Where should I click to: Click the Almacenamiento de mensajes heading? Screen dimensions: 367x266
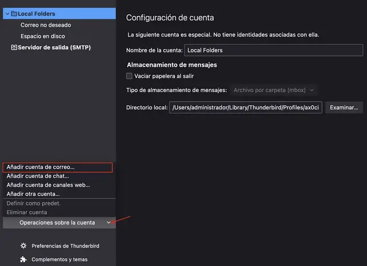[x=172, y=65]
